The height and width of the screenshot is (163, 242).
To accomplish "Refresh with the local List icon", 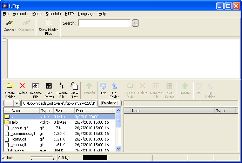I will point(103,86).
